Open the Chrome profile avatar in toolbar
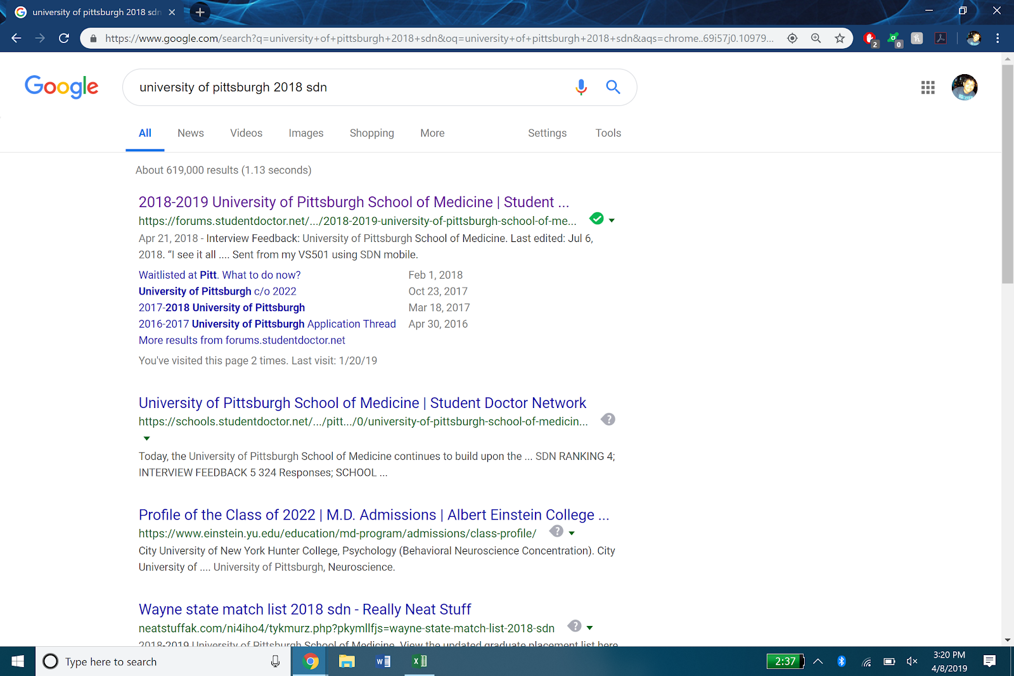 [974, 39]
